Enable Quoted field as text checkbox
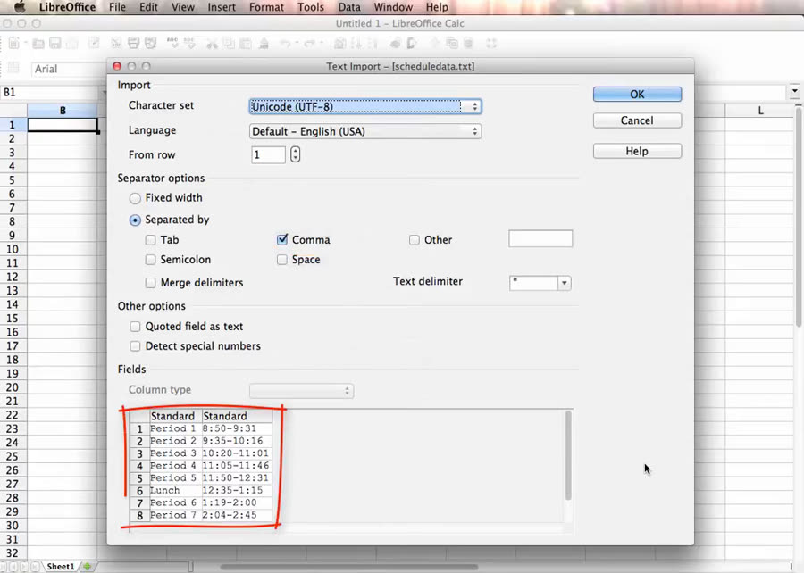804x573 pixels. [x=135, y=326]
